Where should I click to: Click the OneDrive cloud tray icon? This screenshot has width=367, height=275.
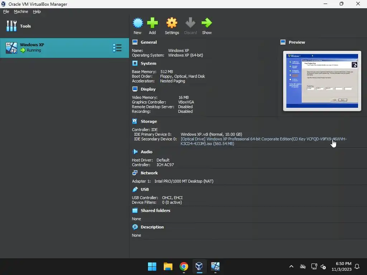(x=303, y=266)
